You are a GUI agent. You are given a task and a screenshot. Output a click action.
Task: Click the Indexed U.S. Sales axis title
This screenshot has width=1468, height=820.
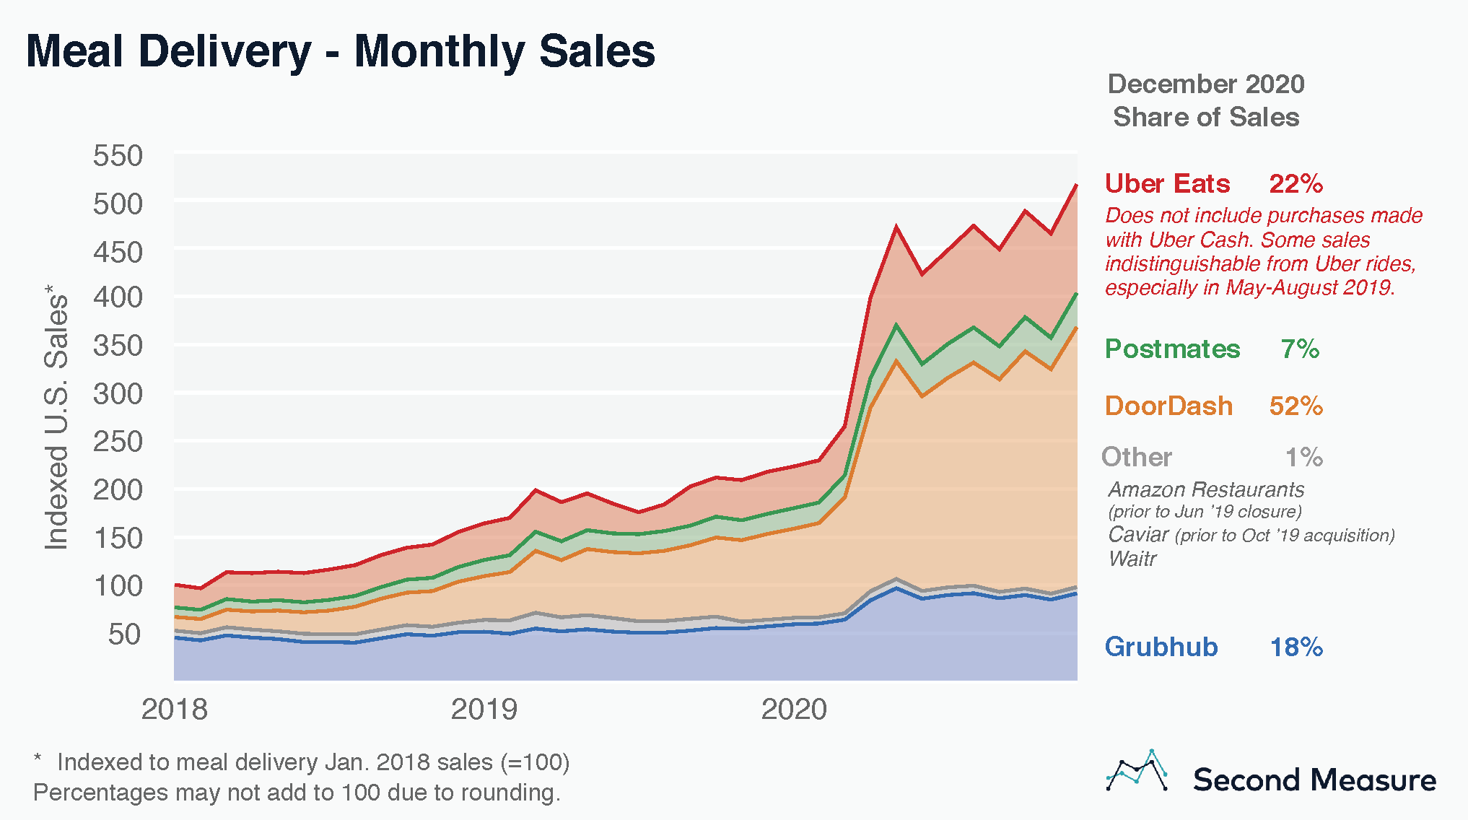click(56, 416)
